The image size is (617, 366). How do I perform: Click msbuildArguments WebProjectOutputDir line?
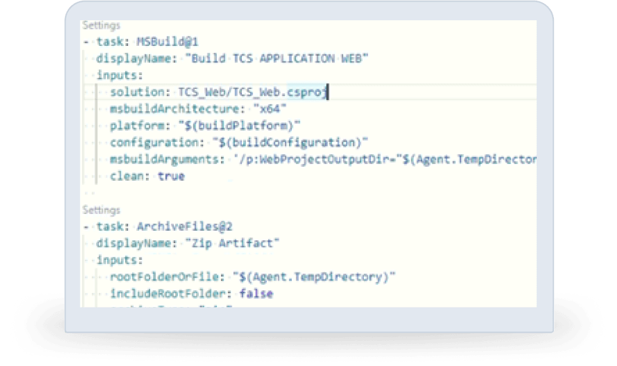coord(323,160)
